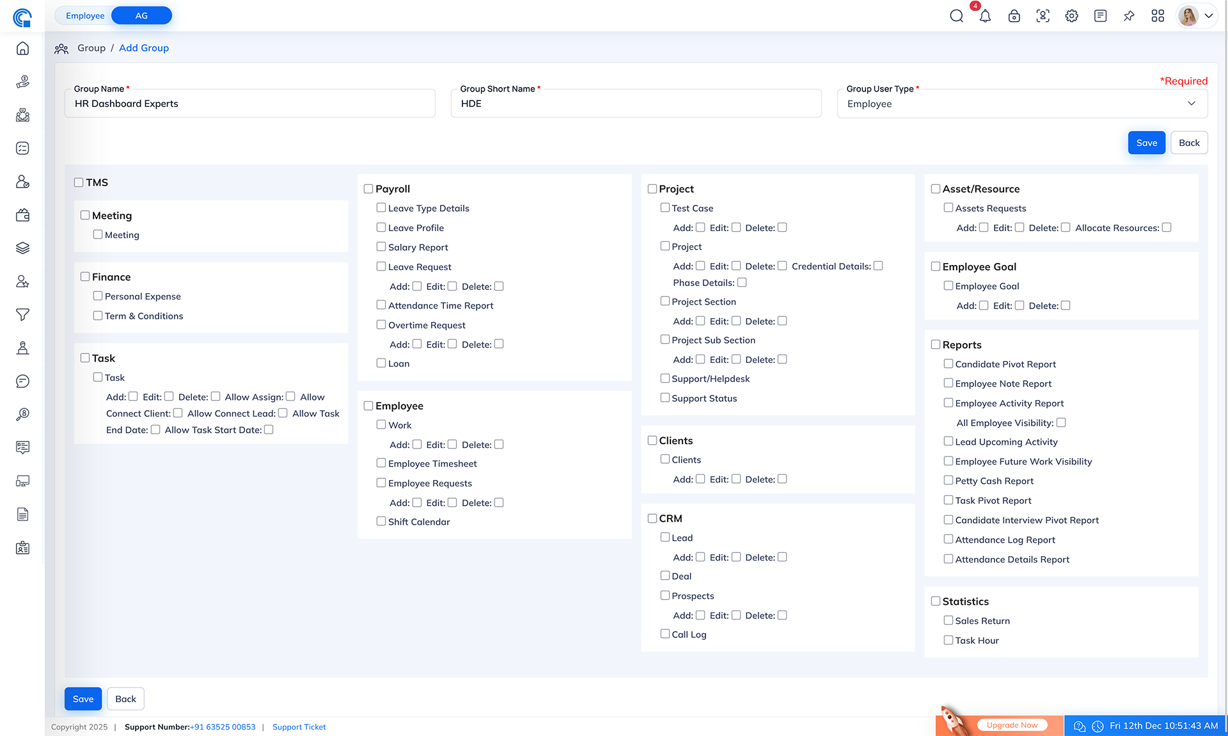Screen dimensions: 1228x736
Task: Click the top blue Save button
Action: click(1146, 143)
